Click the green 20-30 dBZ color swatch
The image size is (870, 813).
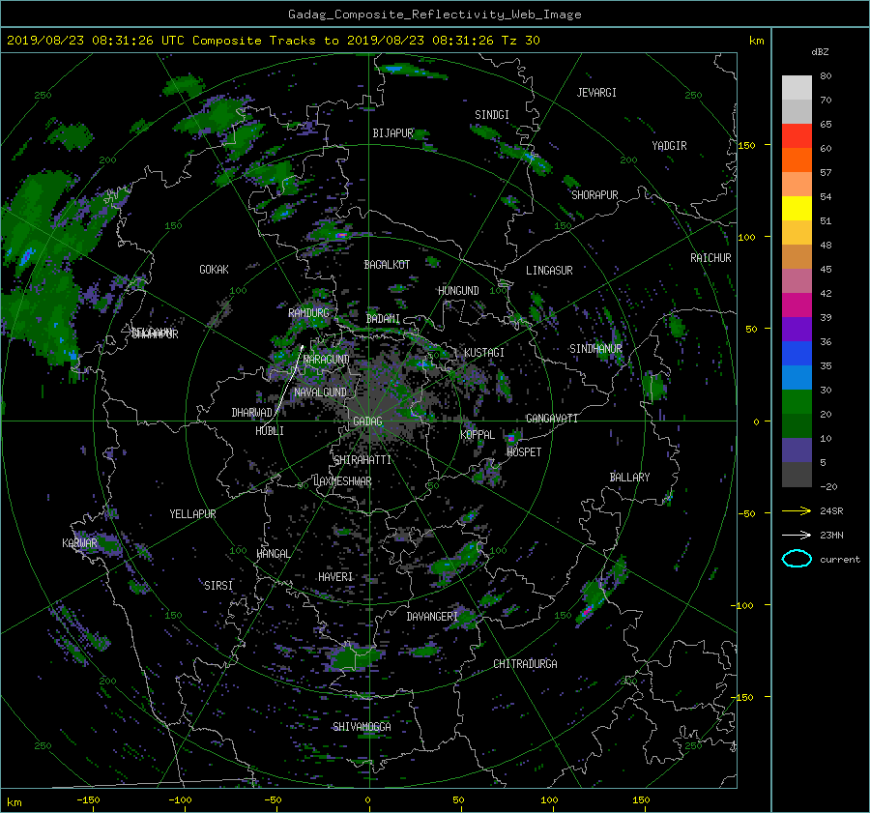797,401
